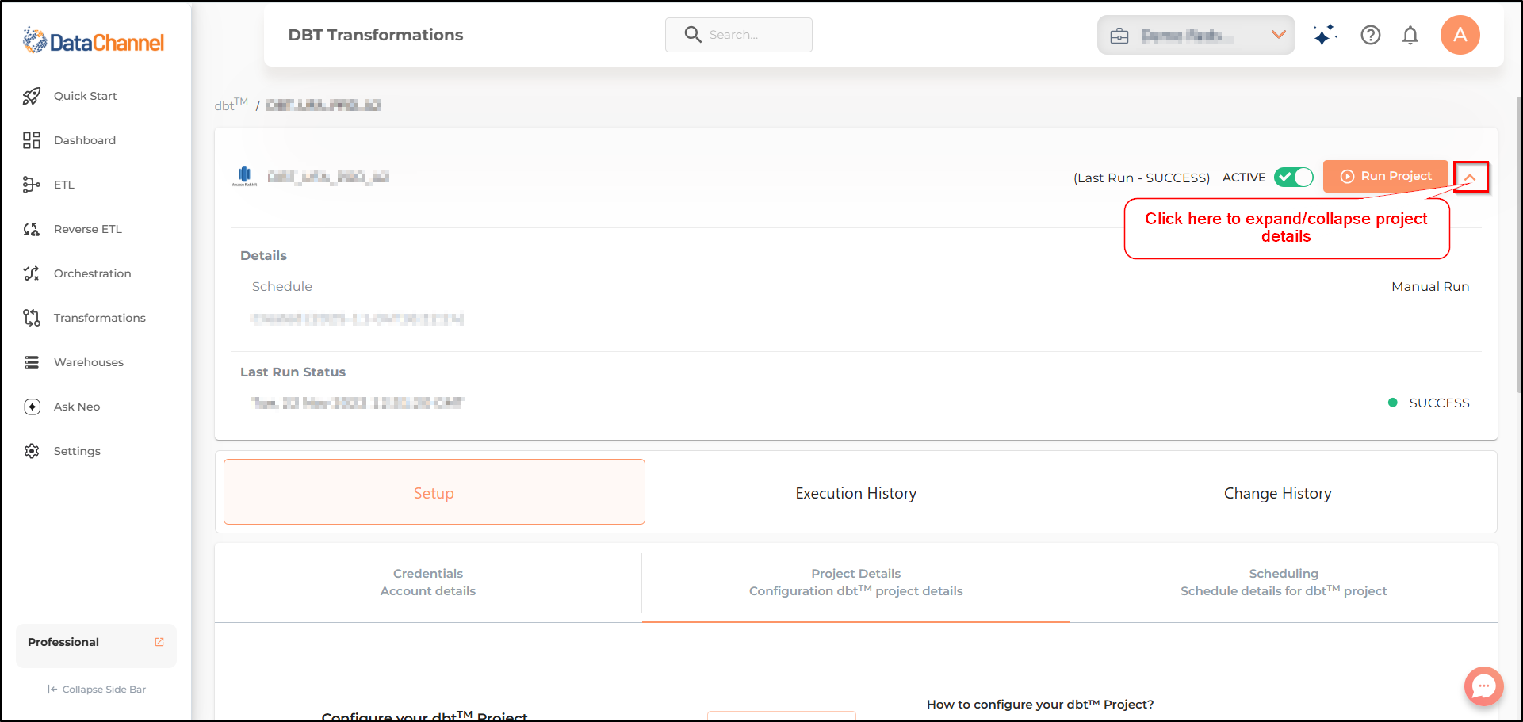
Task: Click the Schedule label
Action: [x=282, y=286]
